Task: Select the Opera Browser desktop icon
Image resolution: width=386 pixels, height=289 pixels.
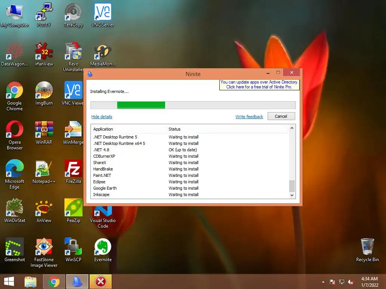Action: [15, 135]
